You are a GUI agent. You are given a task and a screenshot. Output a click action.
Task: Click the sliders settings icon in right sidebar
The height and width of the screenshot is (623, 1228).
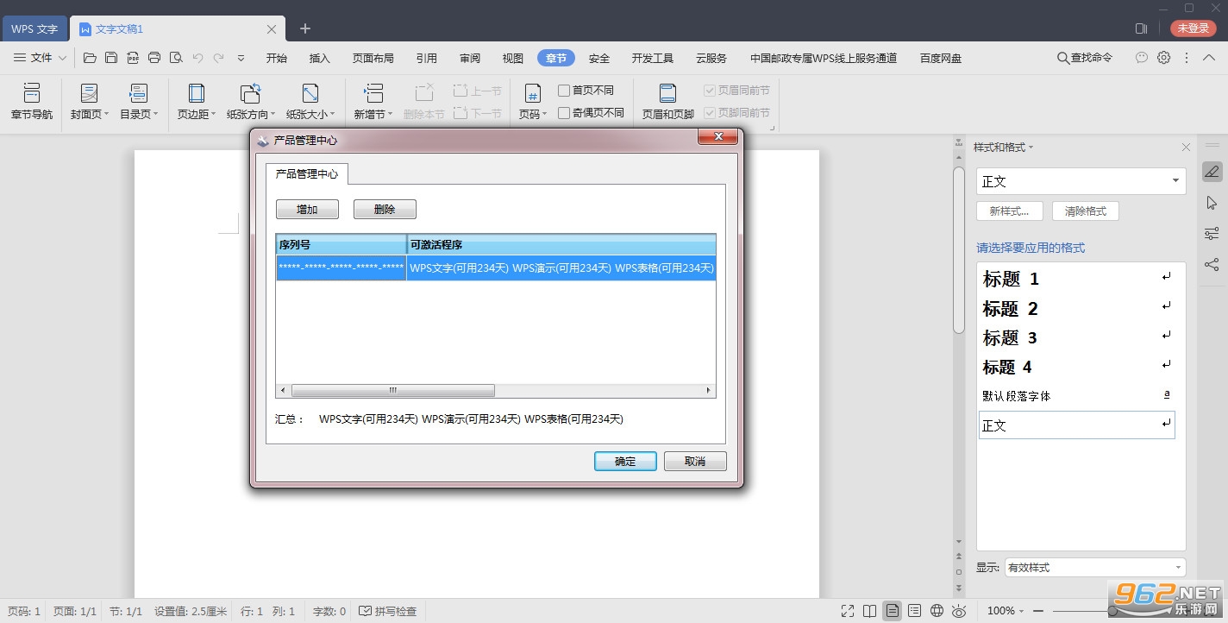click(1212, 234)
